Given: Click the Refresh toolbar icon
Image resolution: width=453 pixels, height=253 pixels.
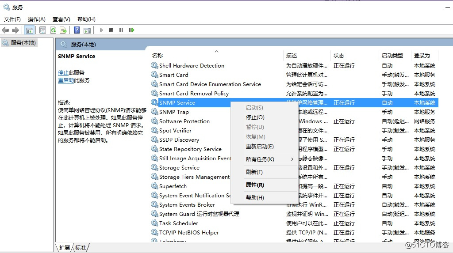Looking at the screenshot, I should click(53, 30).
